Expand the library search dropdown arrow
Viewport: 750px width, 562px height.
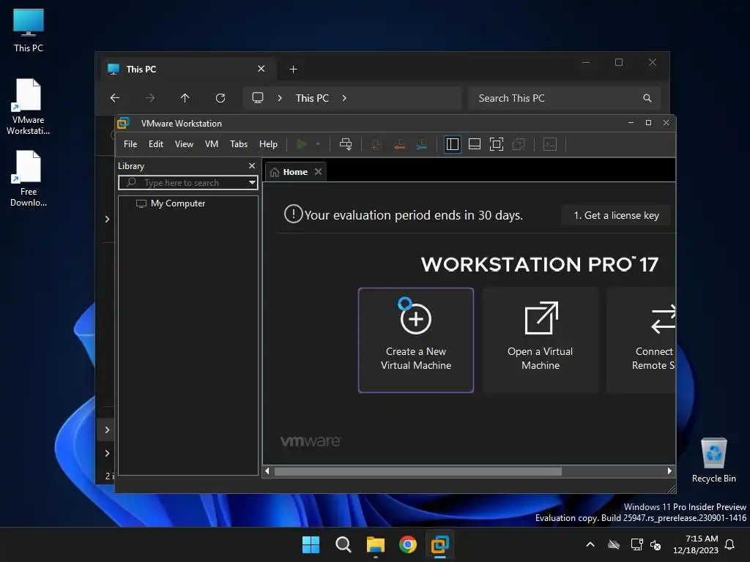(x=252, y=182)
